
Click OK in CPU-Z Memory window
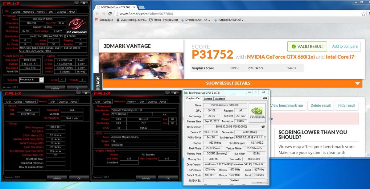point(79,178)
